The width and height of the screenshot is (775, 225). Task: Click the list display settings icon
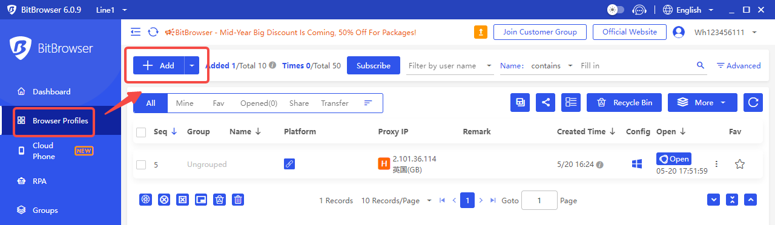click(x=570, y=102)
